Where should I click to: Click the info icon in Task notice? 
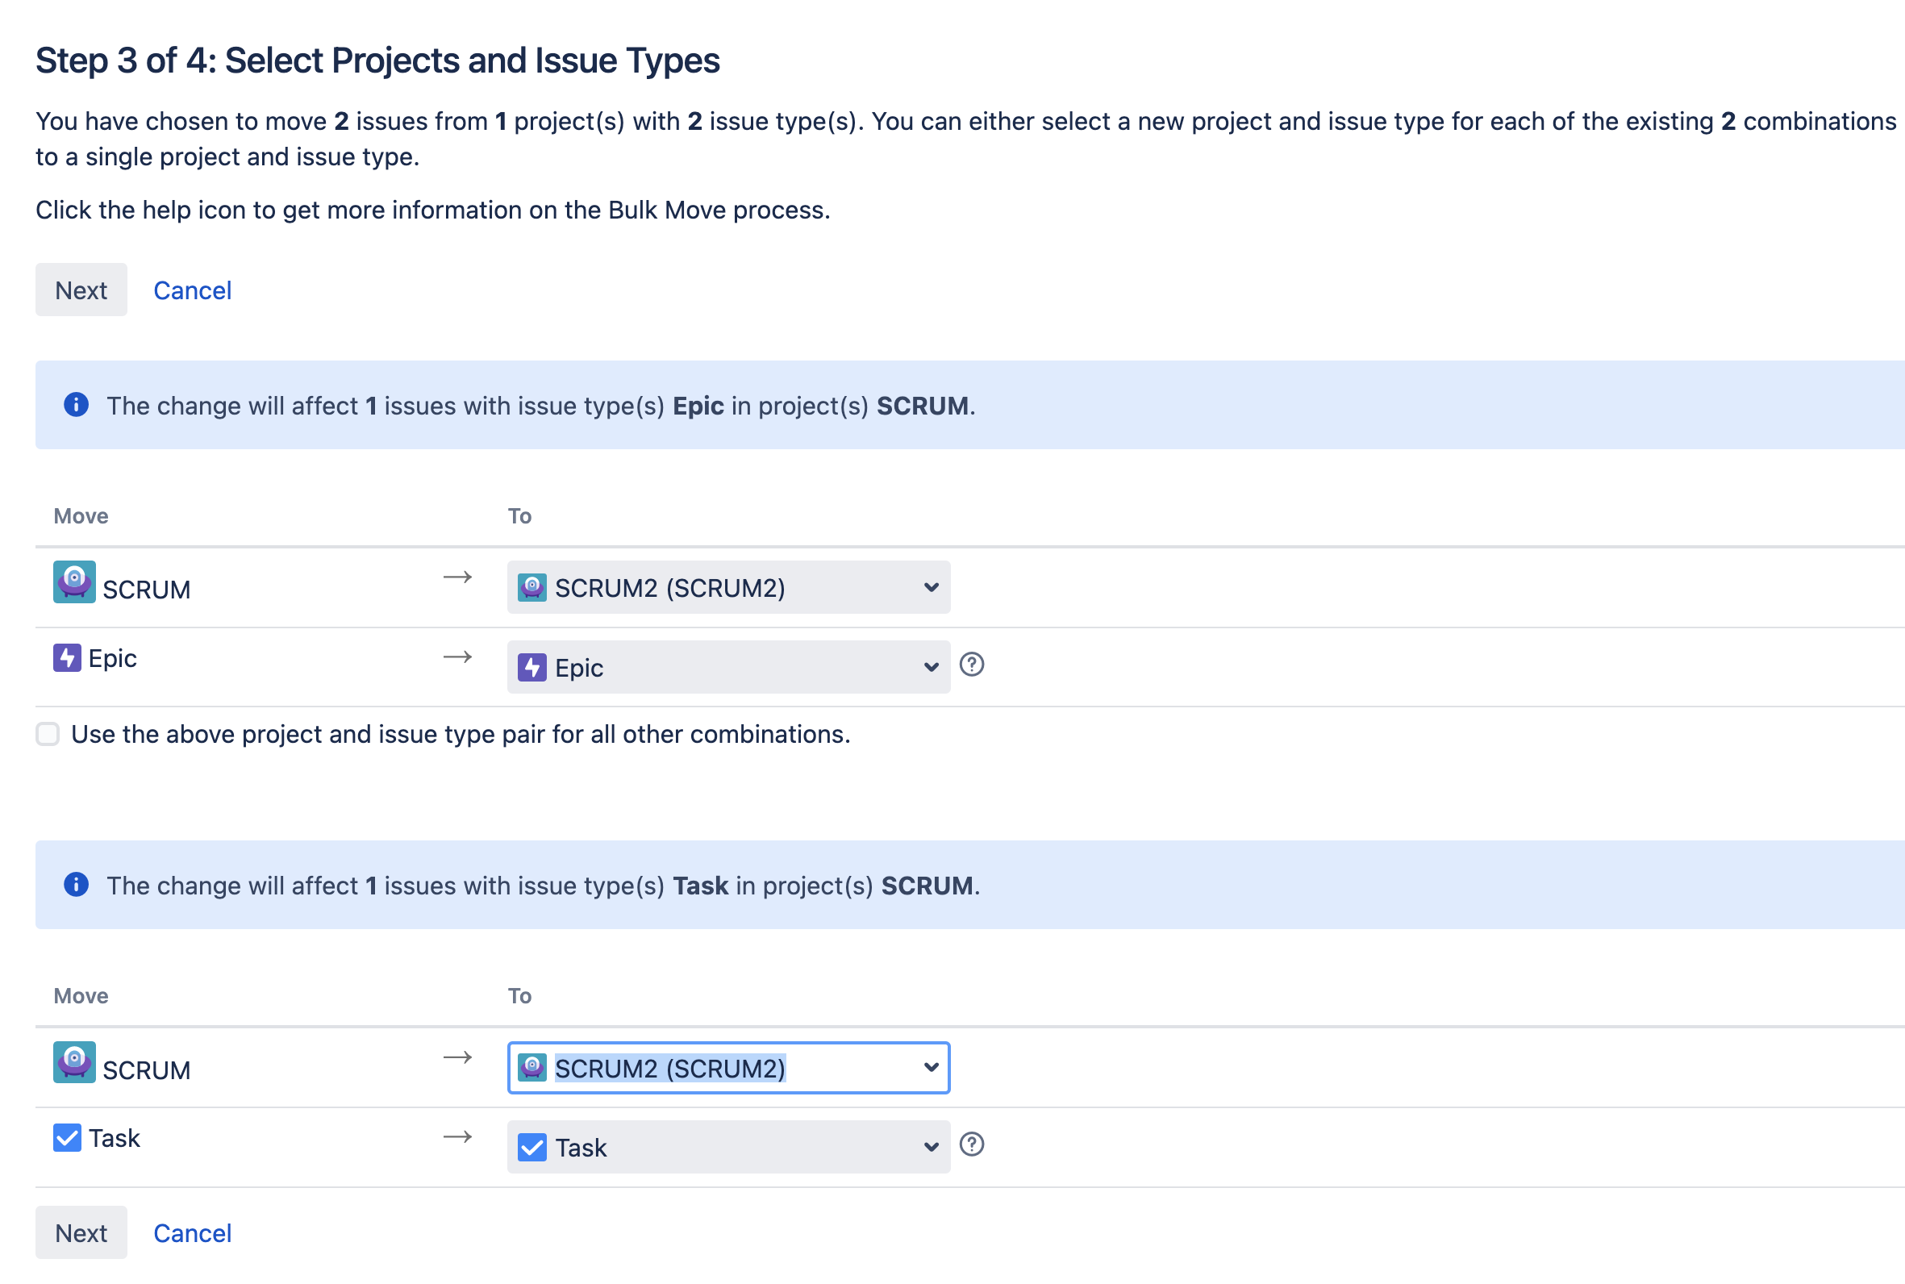pyautogui.click(x=76, y=885)
